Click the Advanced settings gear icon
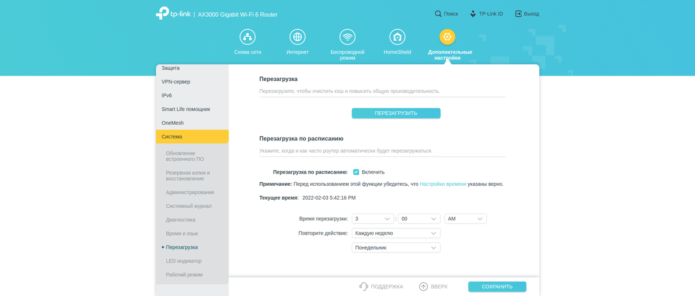The height and width of the screenshot is (296, 695). tap(447, 37)
